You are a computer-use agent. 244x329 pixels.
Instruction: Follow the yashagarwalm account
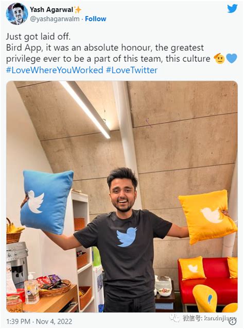click(96, 19)
